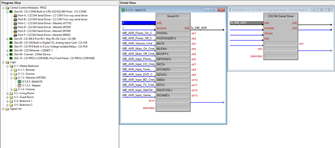Select S-5 Bedroom 2 tree item

click(x=23, y=105)
